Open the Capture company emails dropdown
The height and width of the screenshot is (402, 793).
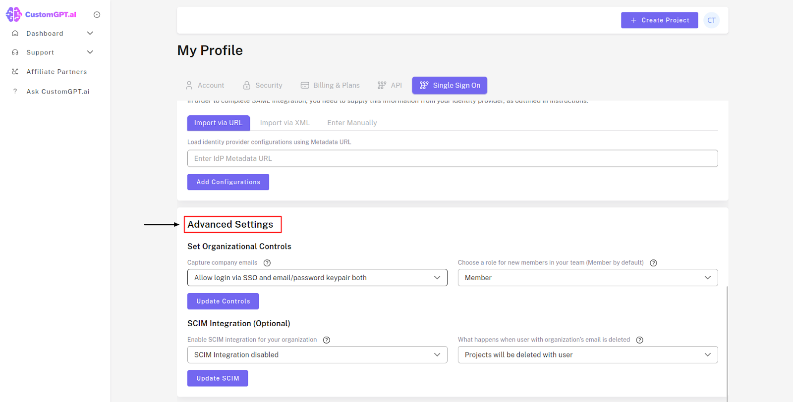click(x=317, y=278)
